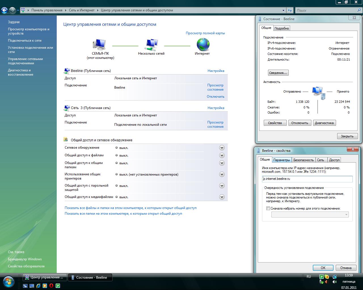Click the Свойства button
This screenshot has height=290, width=363.
pos(275,123)
